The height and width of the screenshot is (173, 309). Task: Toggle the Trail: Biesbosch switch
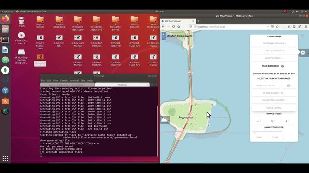tap(282, 66)
